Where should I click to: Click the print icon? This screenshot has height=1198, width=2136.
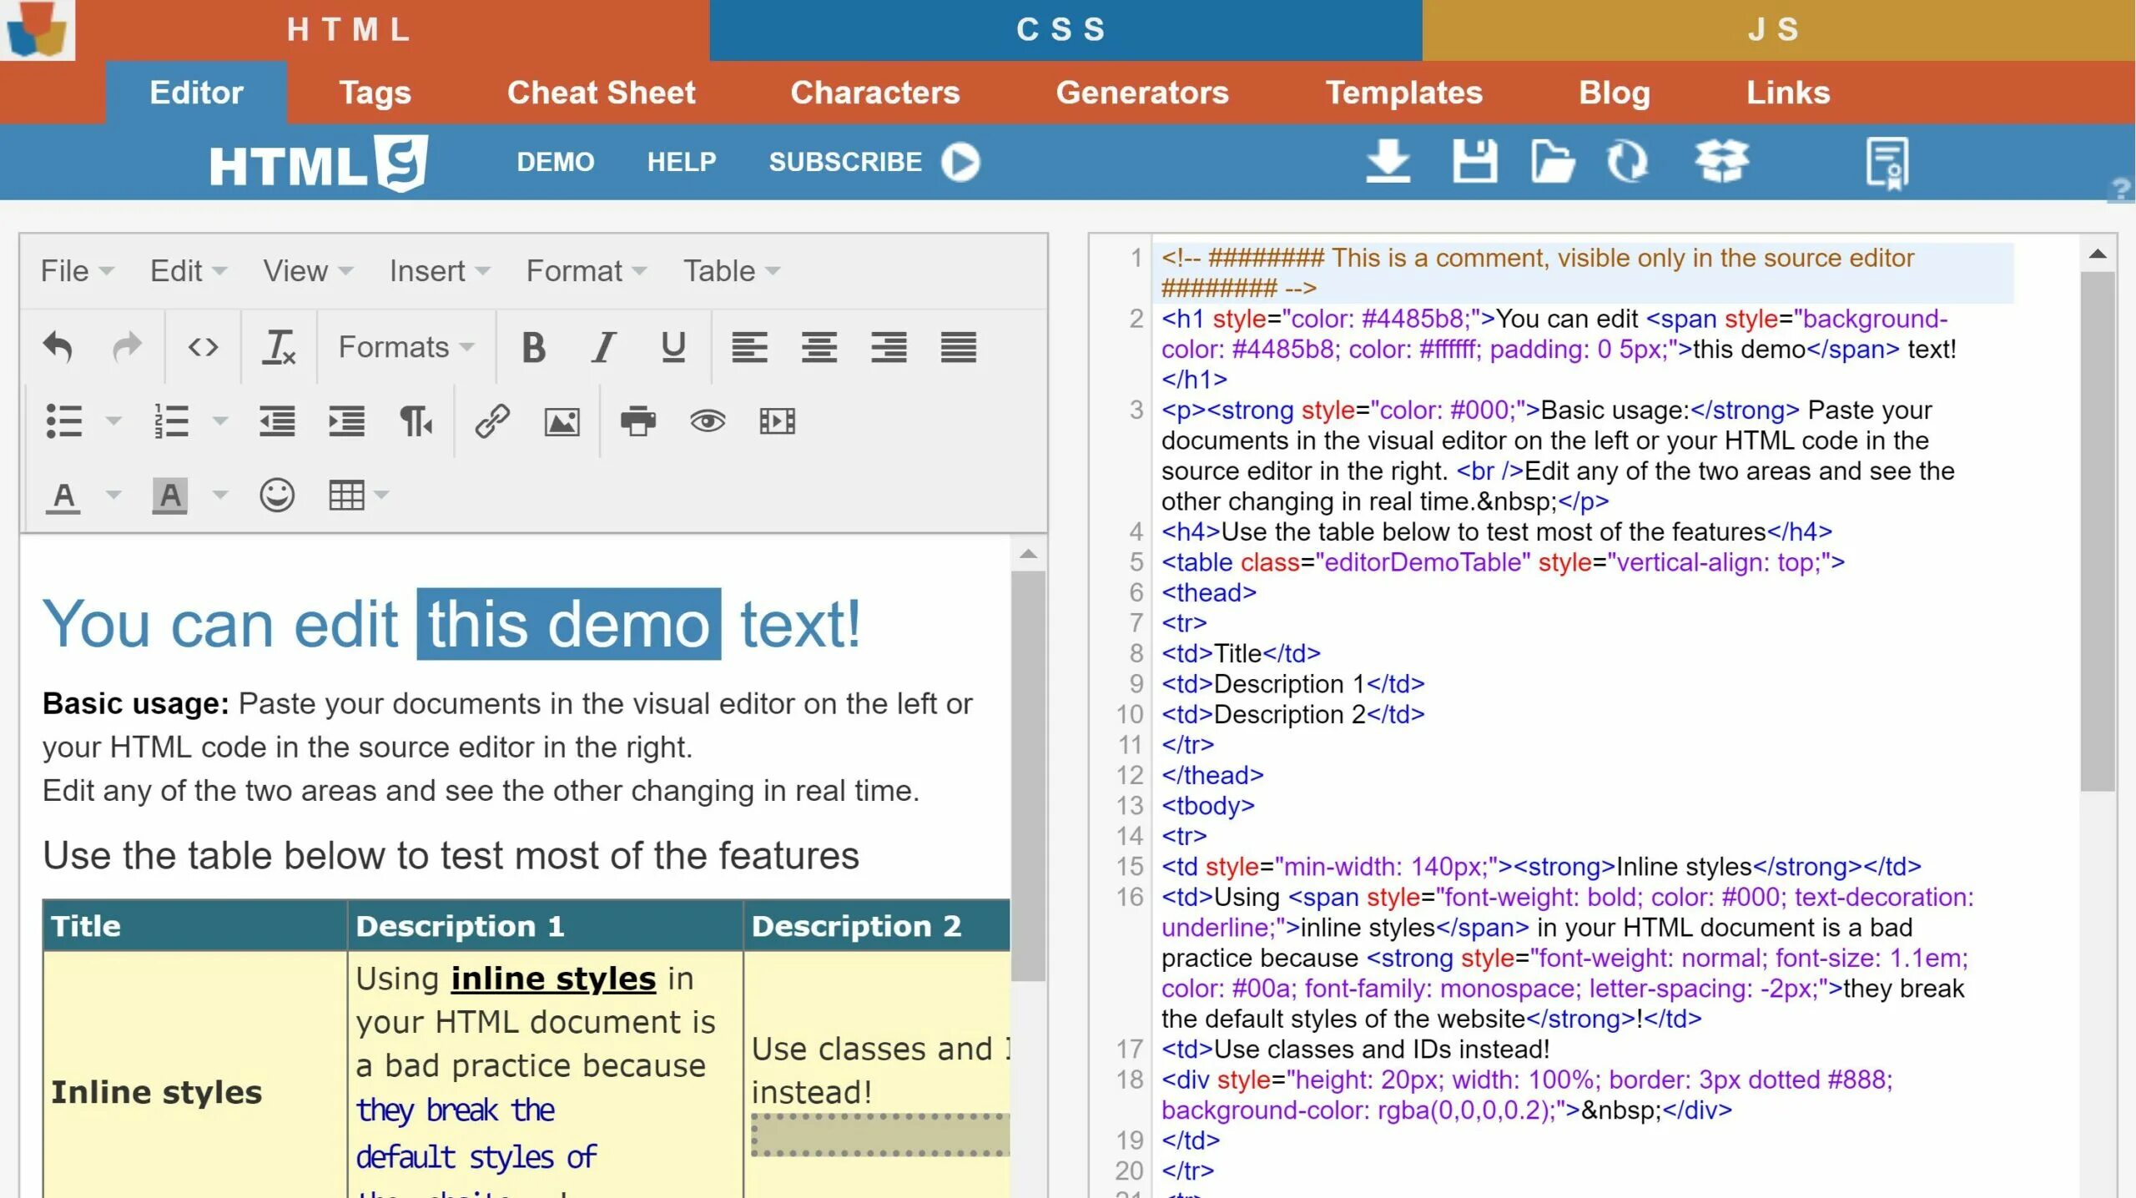(637, 421)
